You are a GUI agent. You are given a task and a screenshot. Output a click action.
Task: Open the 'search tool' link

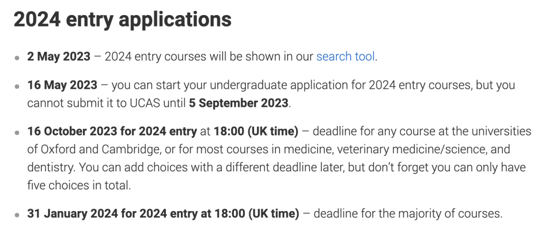pos(345,57)
